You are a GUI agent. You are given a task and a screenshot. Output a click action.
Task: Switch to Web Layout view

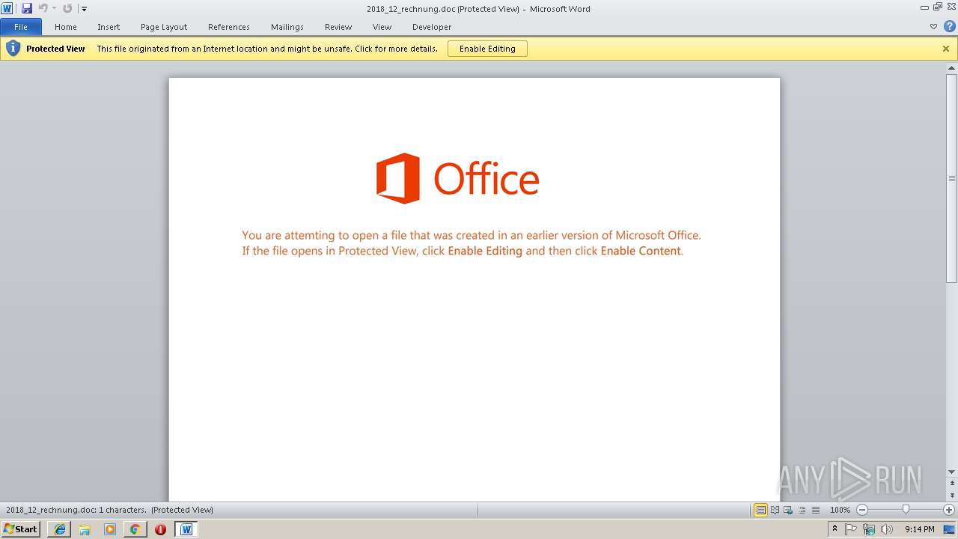788,510
